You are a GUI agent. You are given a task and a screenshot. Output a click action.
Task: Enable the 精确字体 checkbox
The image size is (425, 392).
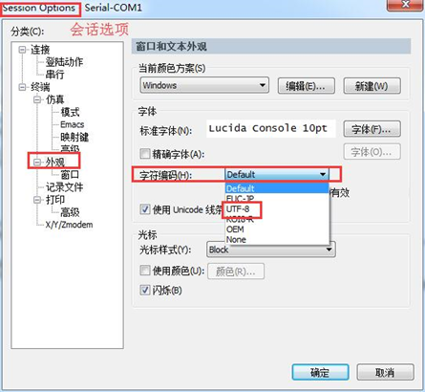[145, 154]
